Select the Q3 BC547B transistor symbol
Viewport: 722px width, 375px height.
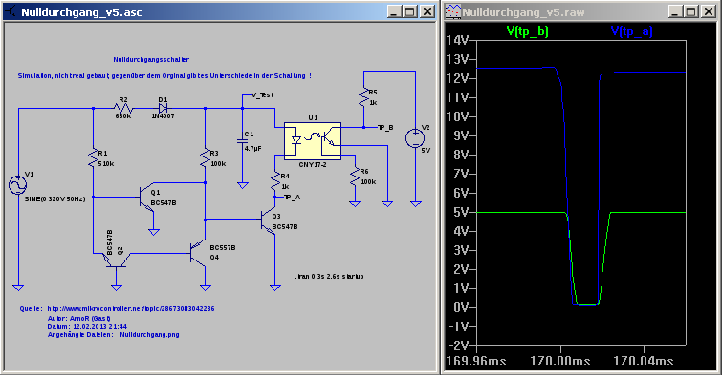click(x=269, y=221)
